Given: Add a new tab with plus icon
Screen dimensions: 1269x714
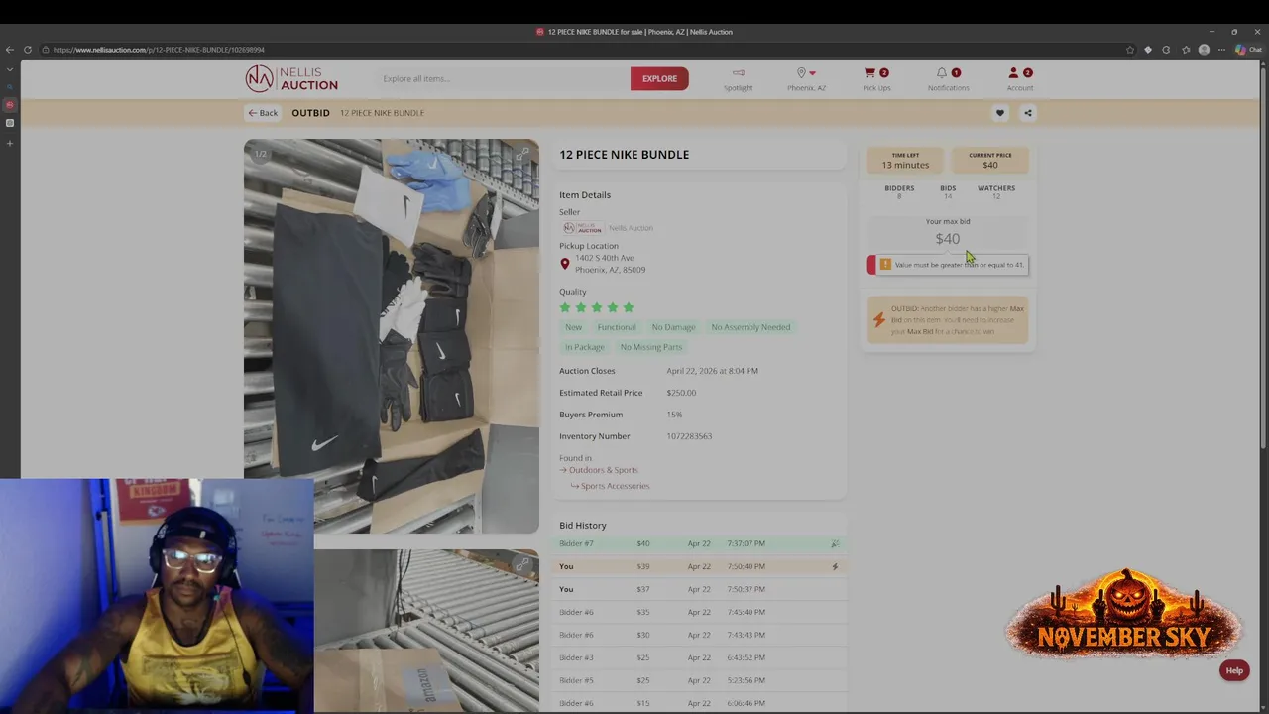Looking at the screenshot, I should pyautogui.click(x=10, y=143).
